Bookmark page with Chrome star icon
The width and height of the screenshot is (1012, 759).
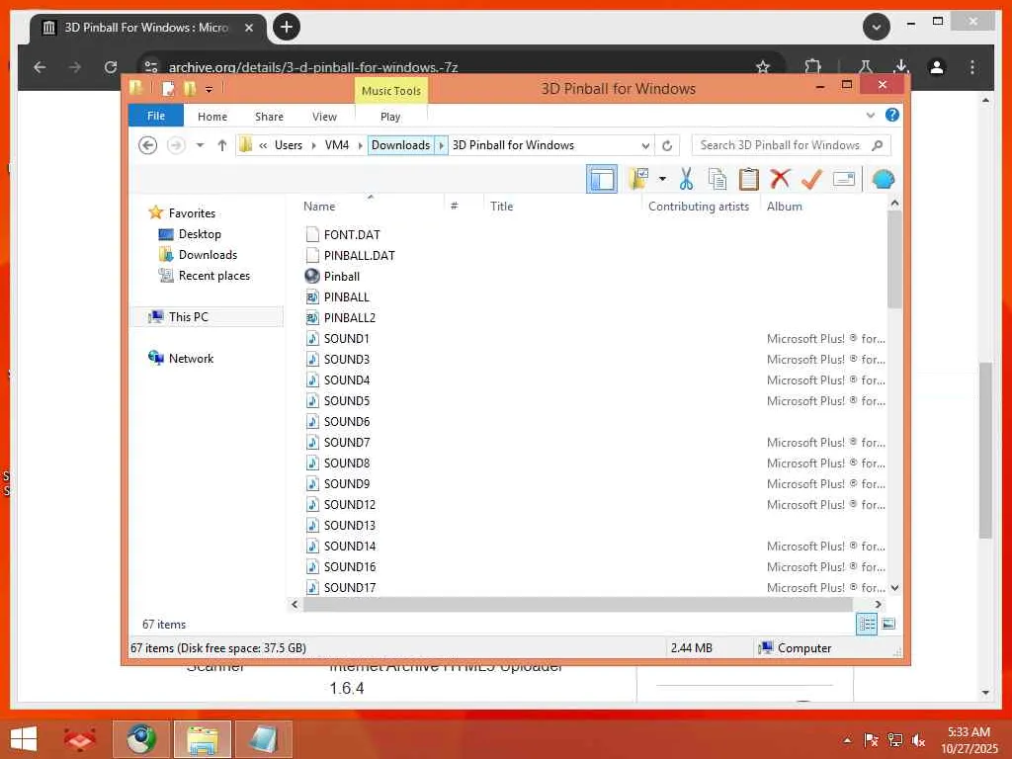763,67
